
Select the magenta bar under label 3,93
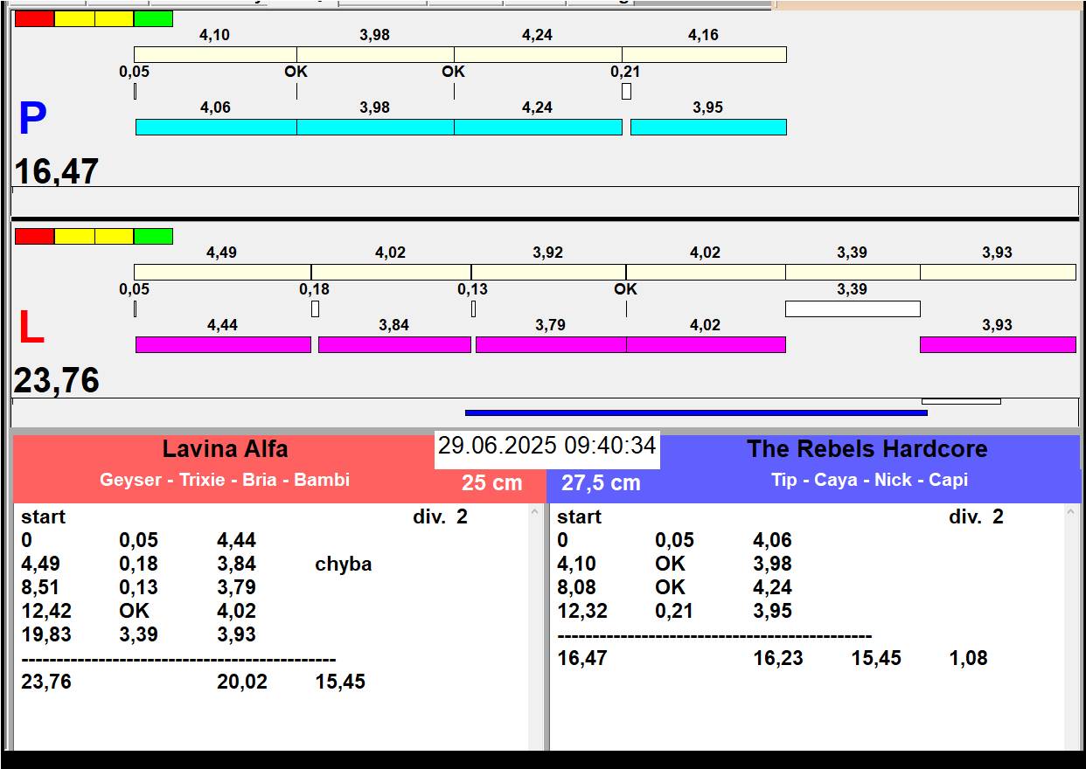(x=998, y=345)
